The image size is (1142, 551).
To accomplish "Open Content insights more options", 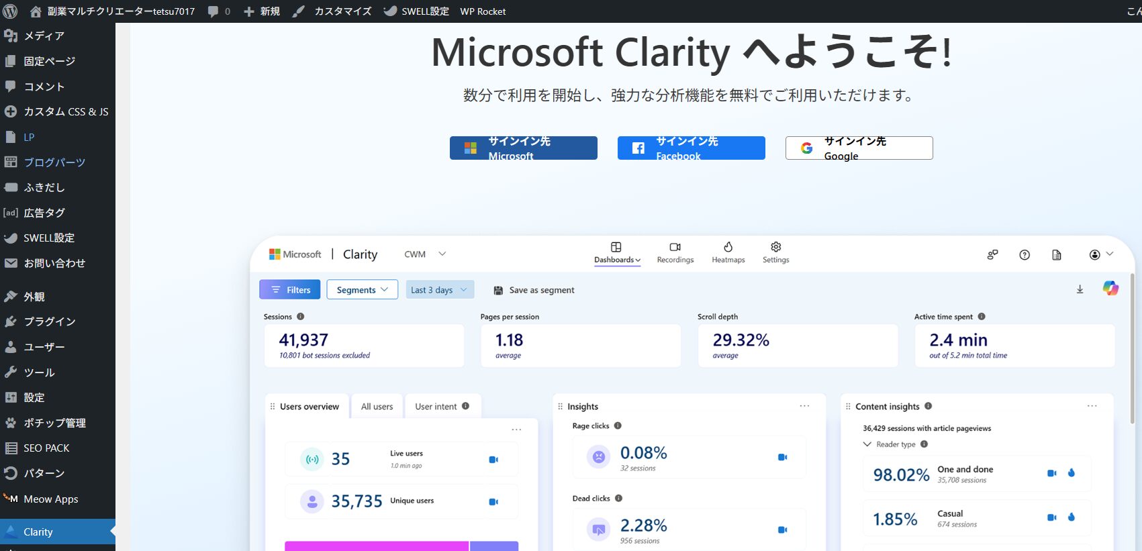I will (x=1092, y=406).
